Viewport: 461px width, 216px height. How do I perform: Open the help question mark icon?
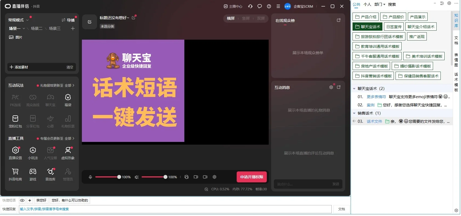(269, 6)
